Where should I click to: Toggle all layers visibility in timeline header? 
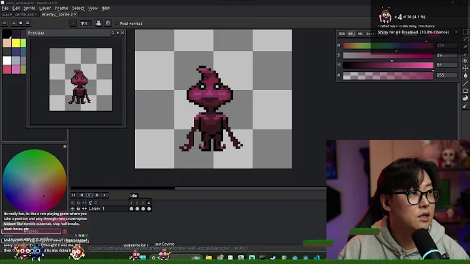pos(72,203)
